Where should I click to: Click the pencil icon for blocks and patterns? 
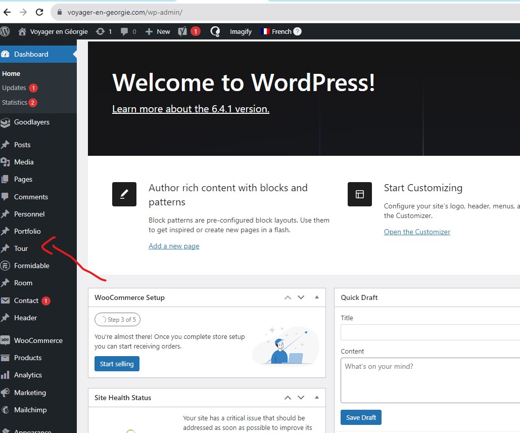(124, 194)
